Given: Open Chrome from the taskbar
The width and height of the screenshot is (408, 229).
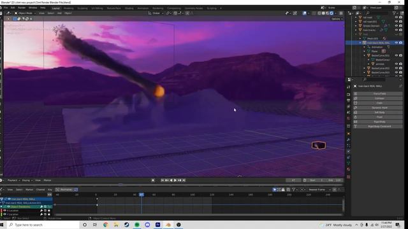Looking at the screenshot, I should 106,225.
